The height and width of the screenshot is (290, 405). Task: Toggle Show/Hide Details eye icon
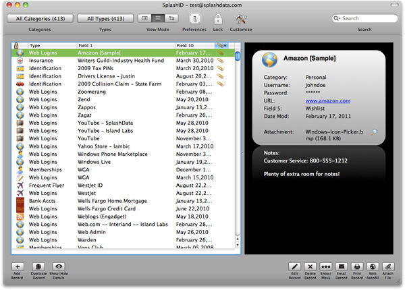59,266
